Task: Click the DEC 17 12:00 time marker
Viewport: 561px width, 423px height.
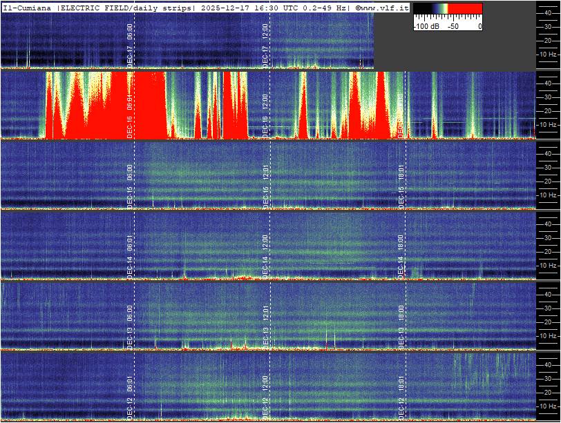Action: pos(265,45)
